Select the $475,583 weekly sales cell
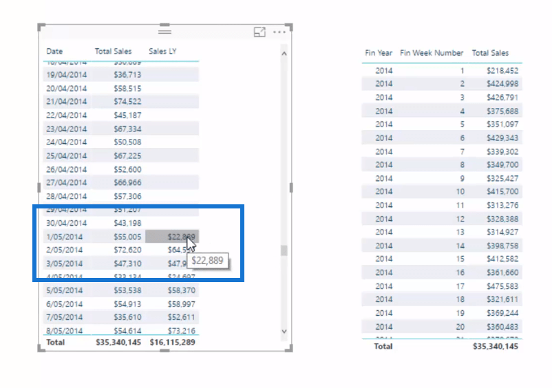 tap(502, 286)
